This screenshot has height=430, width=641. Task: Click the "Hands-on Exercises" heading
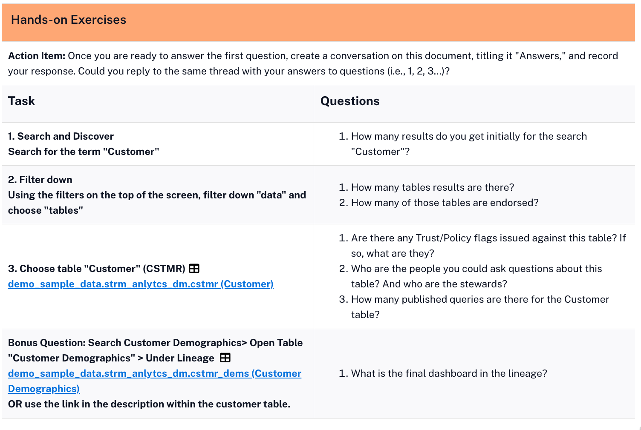[69, 20]
